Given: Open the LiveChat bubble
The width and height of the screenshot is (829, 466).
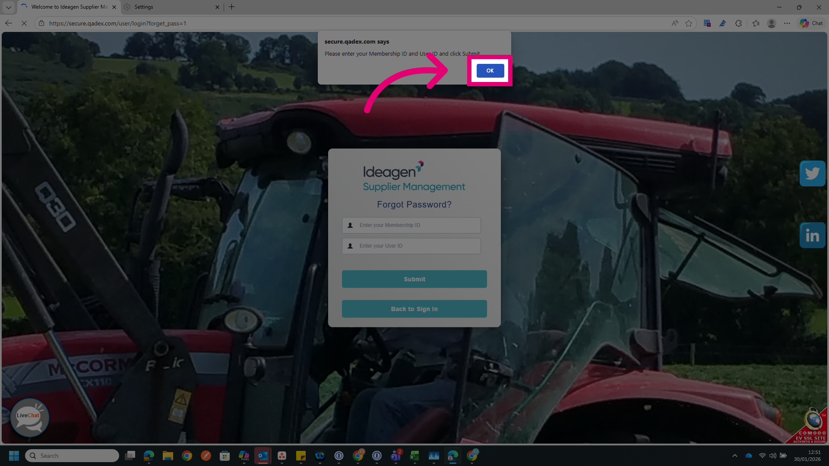Looking at the screenshot, I should pyautogui.click(x=29, y=418).
